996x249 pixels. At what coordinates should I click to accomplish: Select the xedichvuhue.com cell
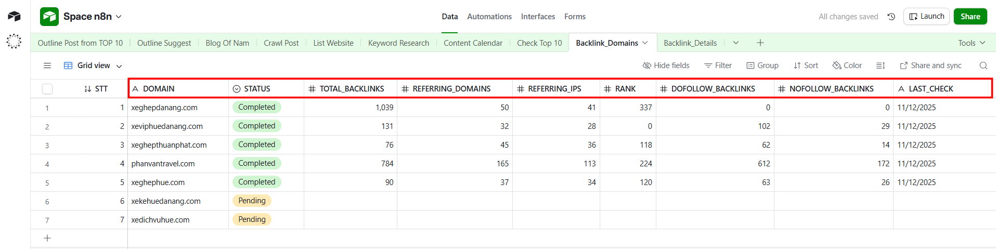(x=178, y=220)
